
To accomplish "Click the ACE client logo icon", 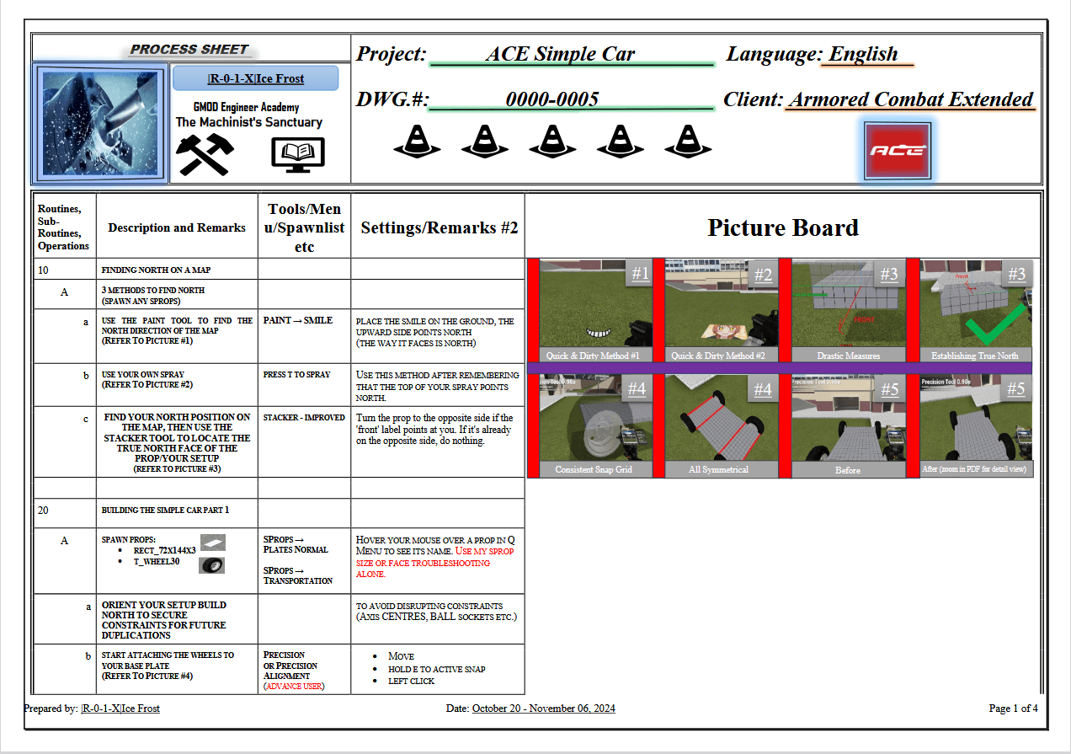I will click(x=896, y=149).
